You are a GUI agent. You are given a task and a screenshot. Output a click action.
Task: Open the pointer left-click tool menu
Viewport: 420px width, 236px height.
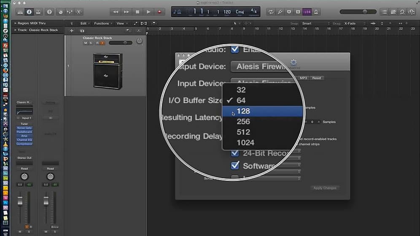coord(236,24)
